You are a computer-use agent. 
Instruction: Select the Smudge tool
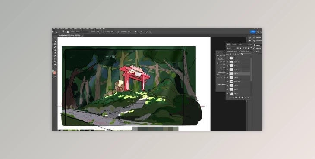pyautogui.click(x=55, y=56)
